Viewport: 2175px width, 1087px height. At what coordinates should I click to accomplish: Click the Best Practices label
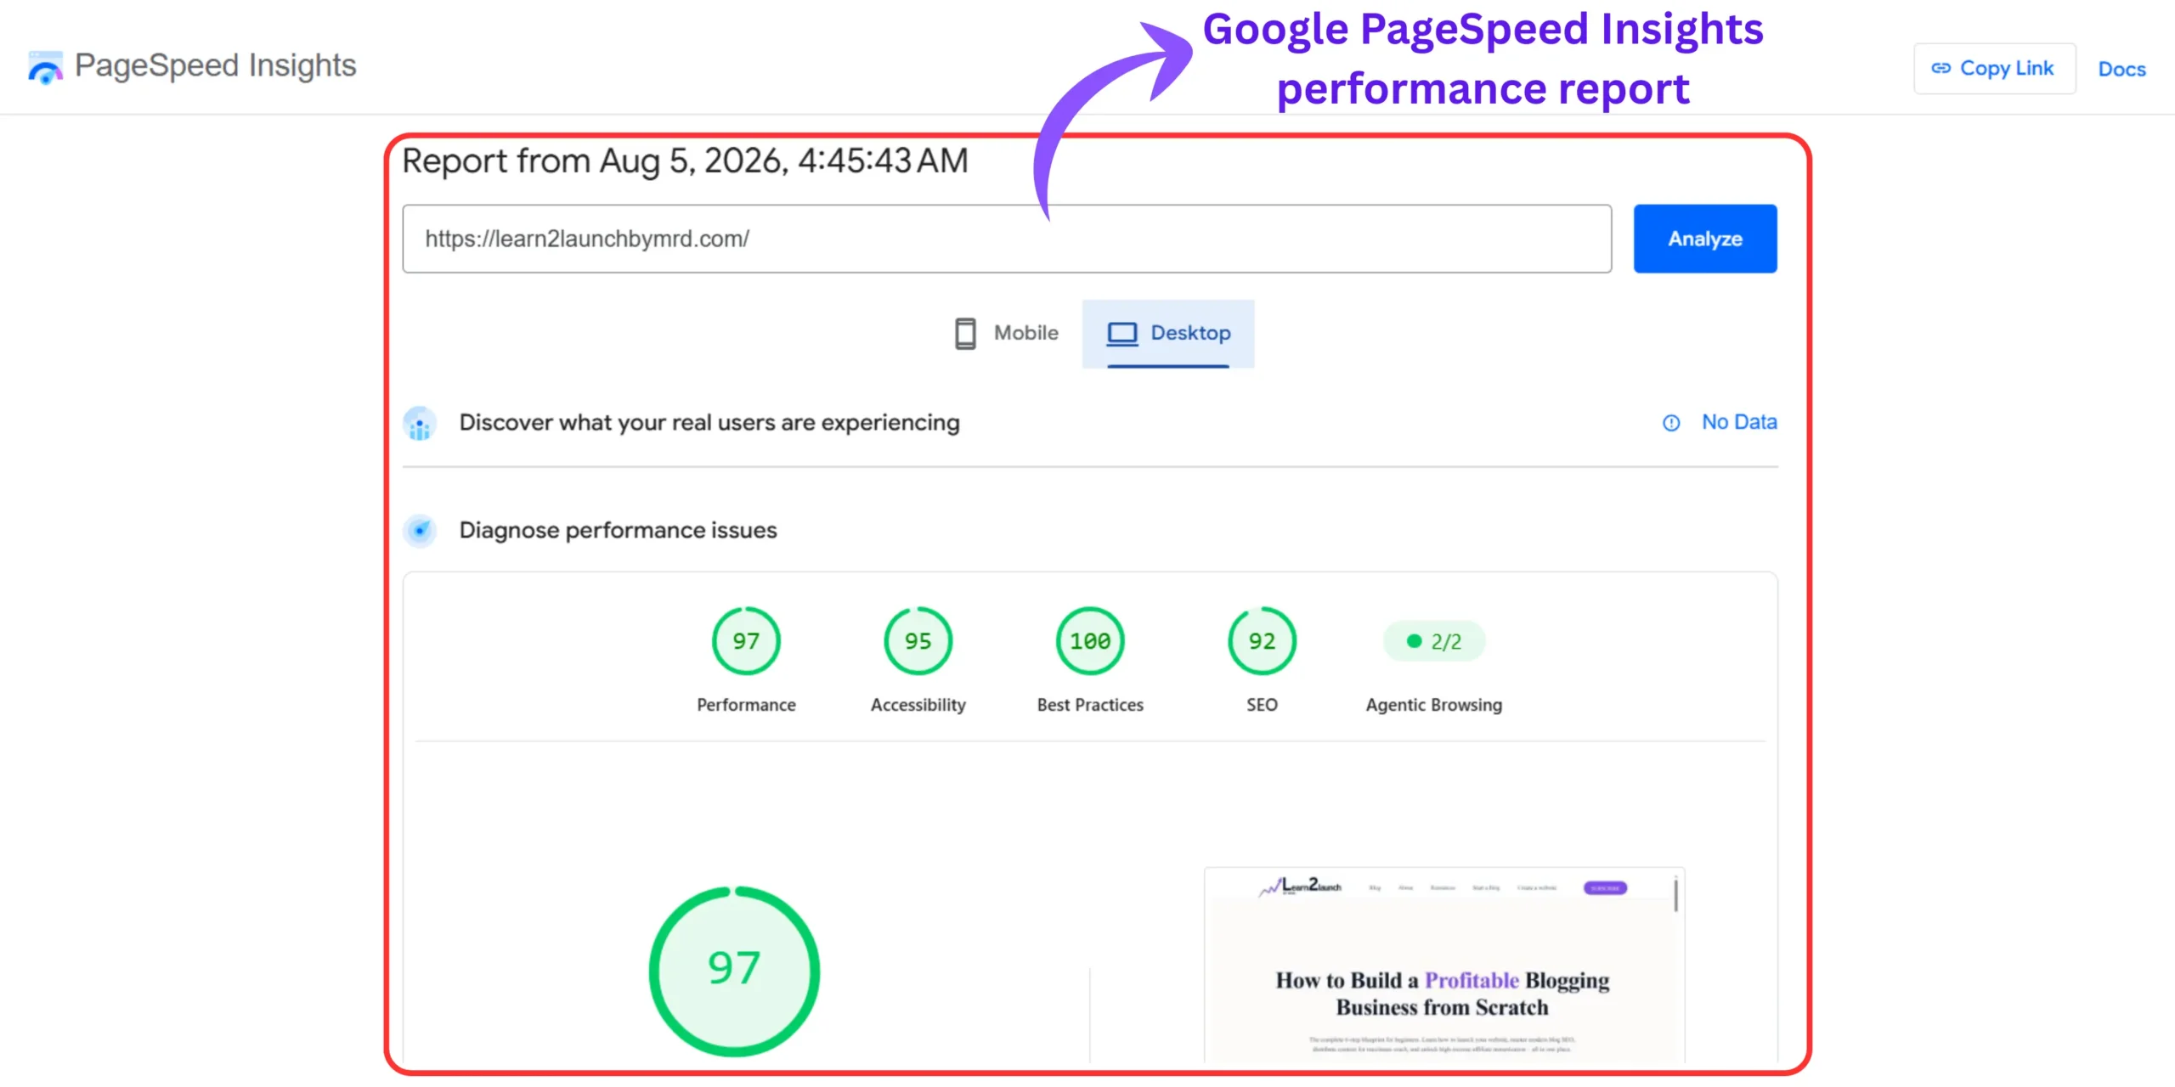[1090, 705]
